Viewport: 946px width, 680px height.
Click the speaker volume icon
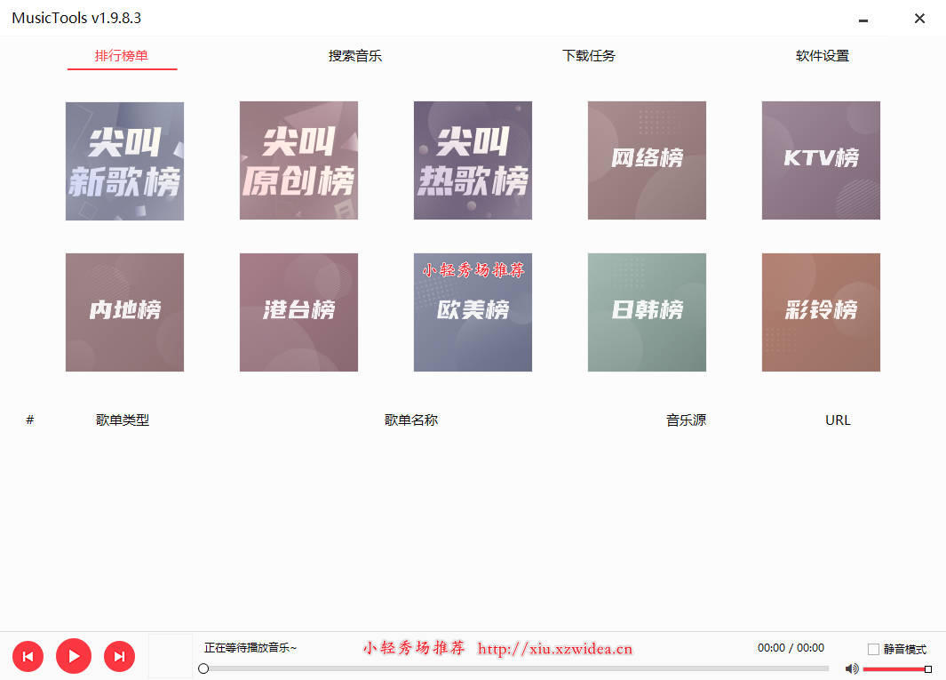coord(852,668)
